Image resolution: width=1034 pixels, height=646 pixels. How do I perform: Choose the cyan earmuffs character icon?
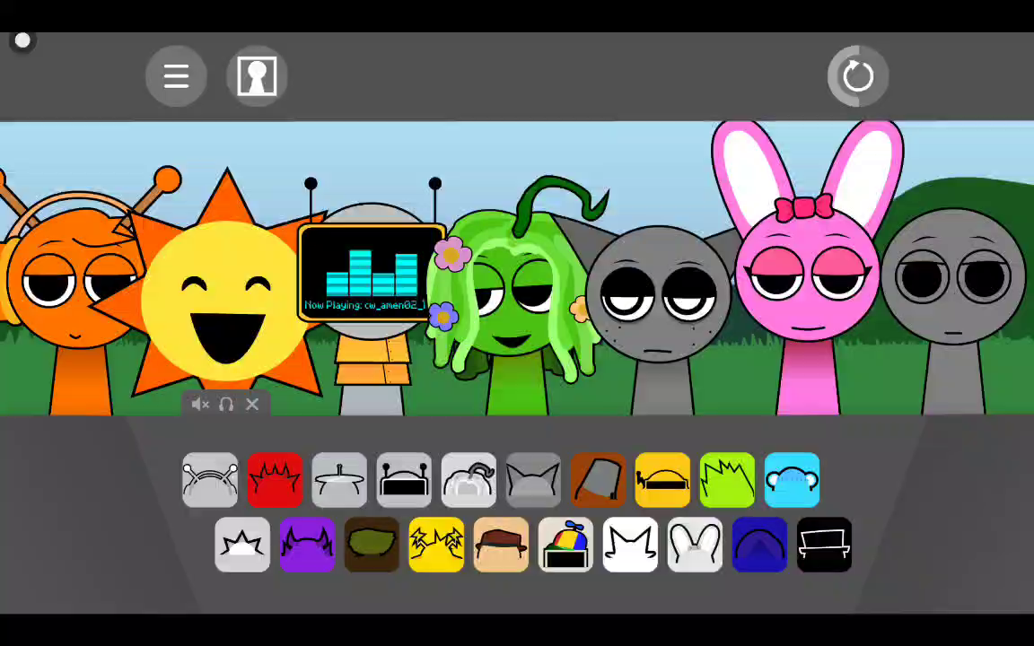pos(792,480)
